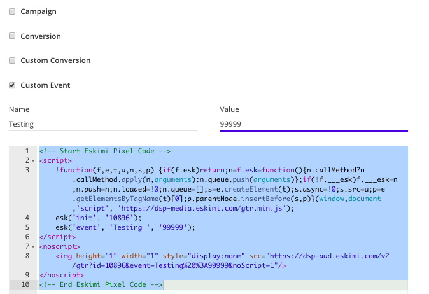The width and height of the screenshot is (429, 294).
Task: Click the Conversion label
Action: click(41, 36)
